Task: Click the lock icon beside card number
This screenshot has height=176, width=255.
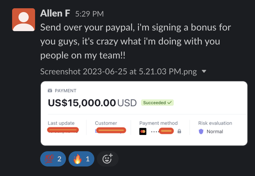Action: pyautogui.click(x=179, y=131)
